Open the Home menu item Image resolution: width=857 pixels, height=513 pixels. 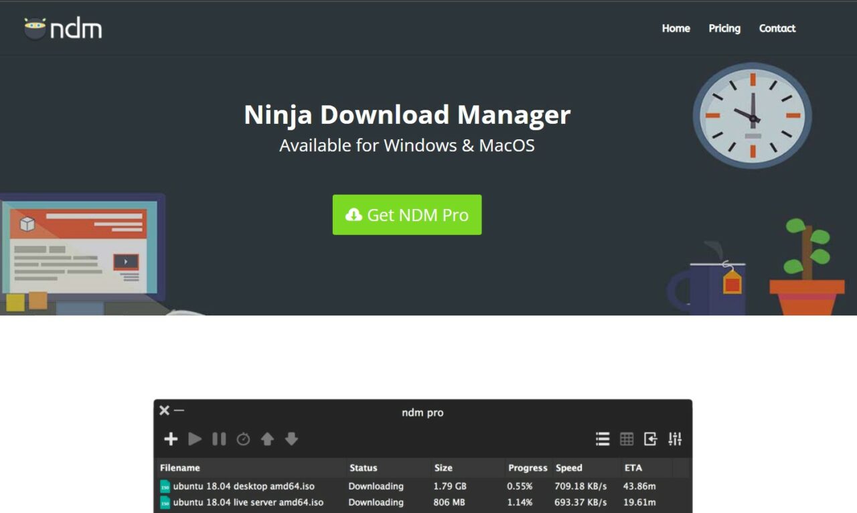676,28
